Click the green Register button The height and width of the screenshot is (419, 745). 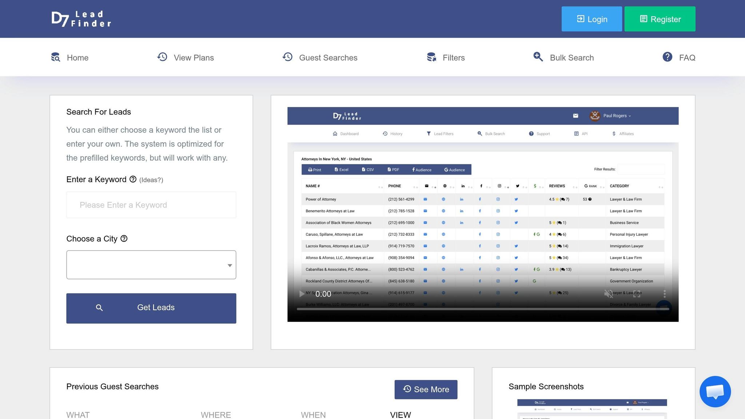point(660,19)
